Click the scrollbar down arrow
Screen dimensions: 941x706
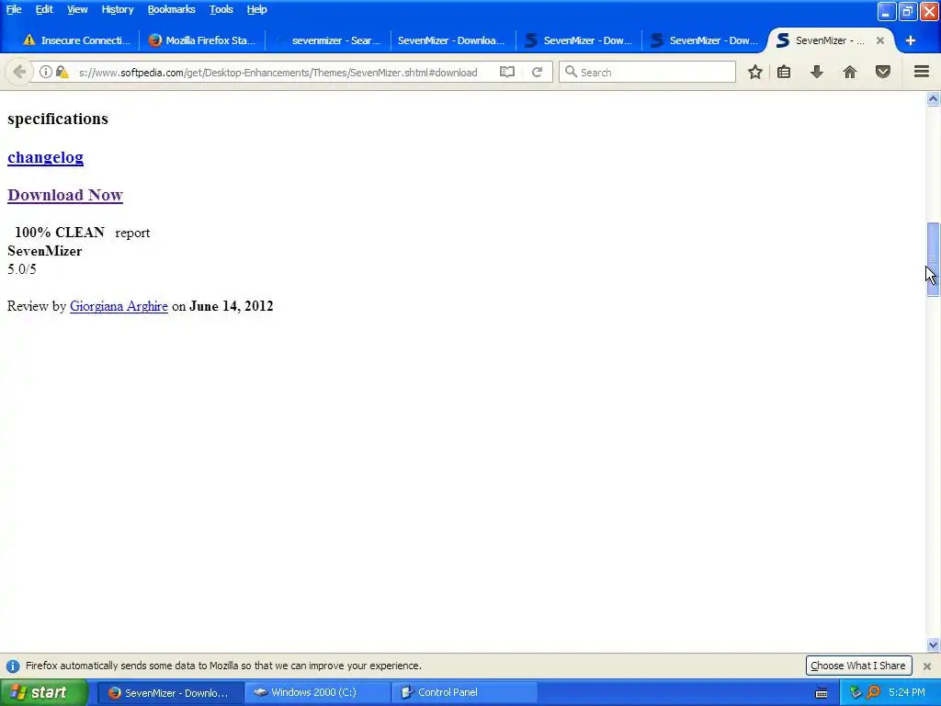point(933,645)
